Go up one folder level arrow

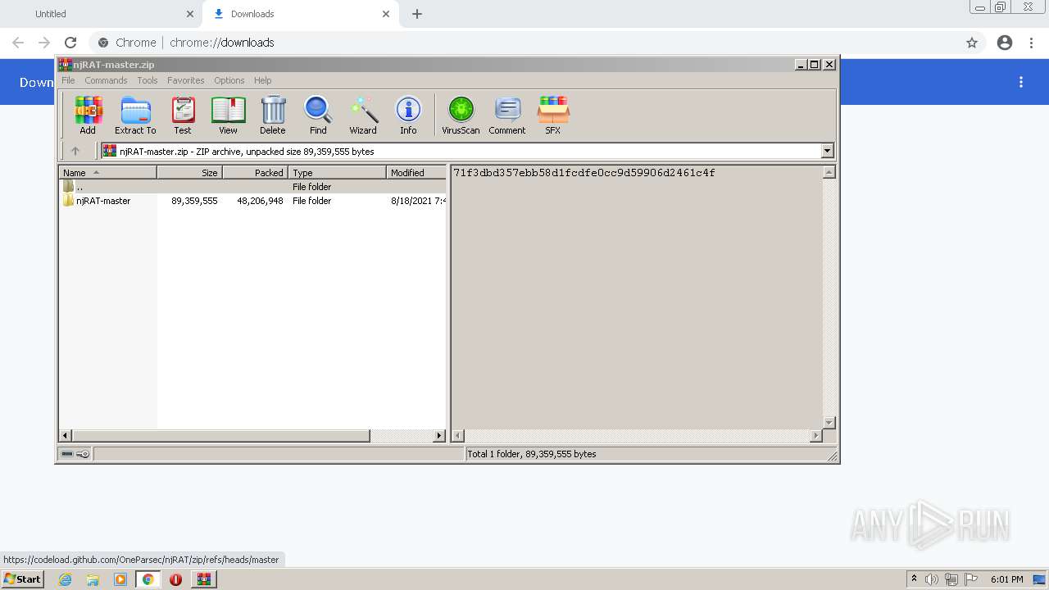[75, 151]
